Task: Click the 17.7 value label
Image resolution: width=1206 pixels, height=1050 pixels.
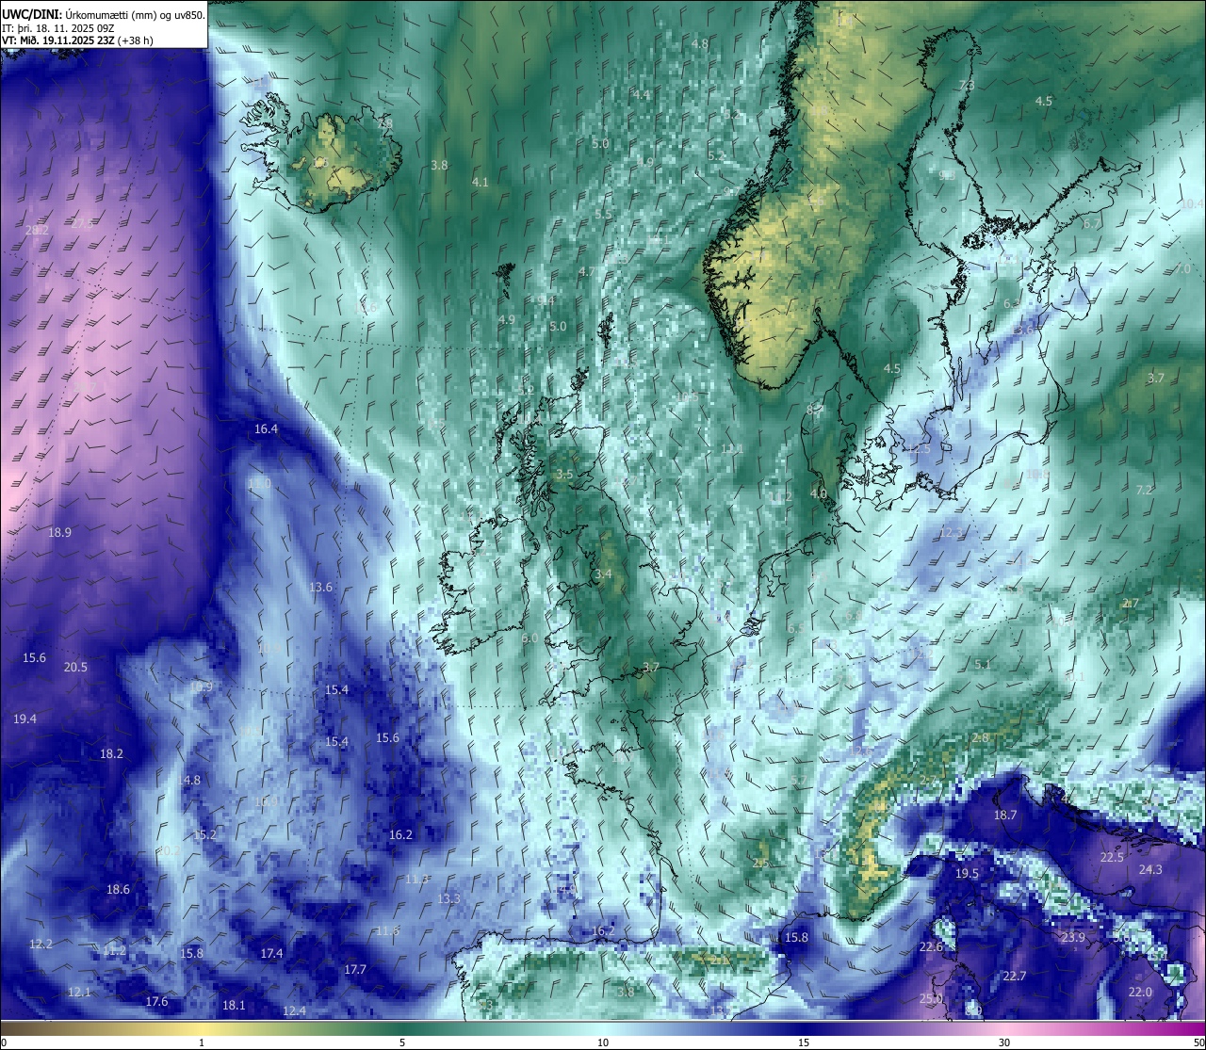Action: 355,970
